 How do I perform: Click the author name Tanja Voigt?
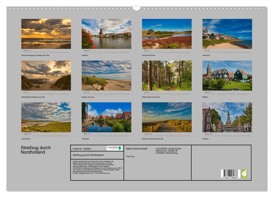click(130, 156)
